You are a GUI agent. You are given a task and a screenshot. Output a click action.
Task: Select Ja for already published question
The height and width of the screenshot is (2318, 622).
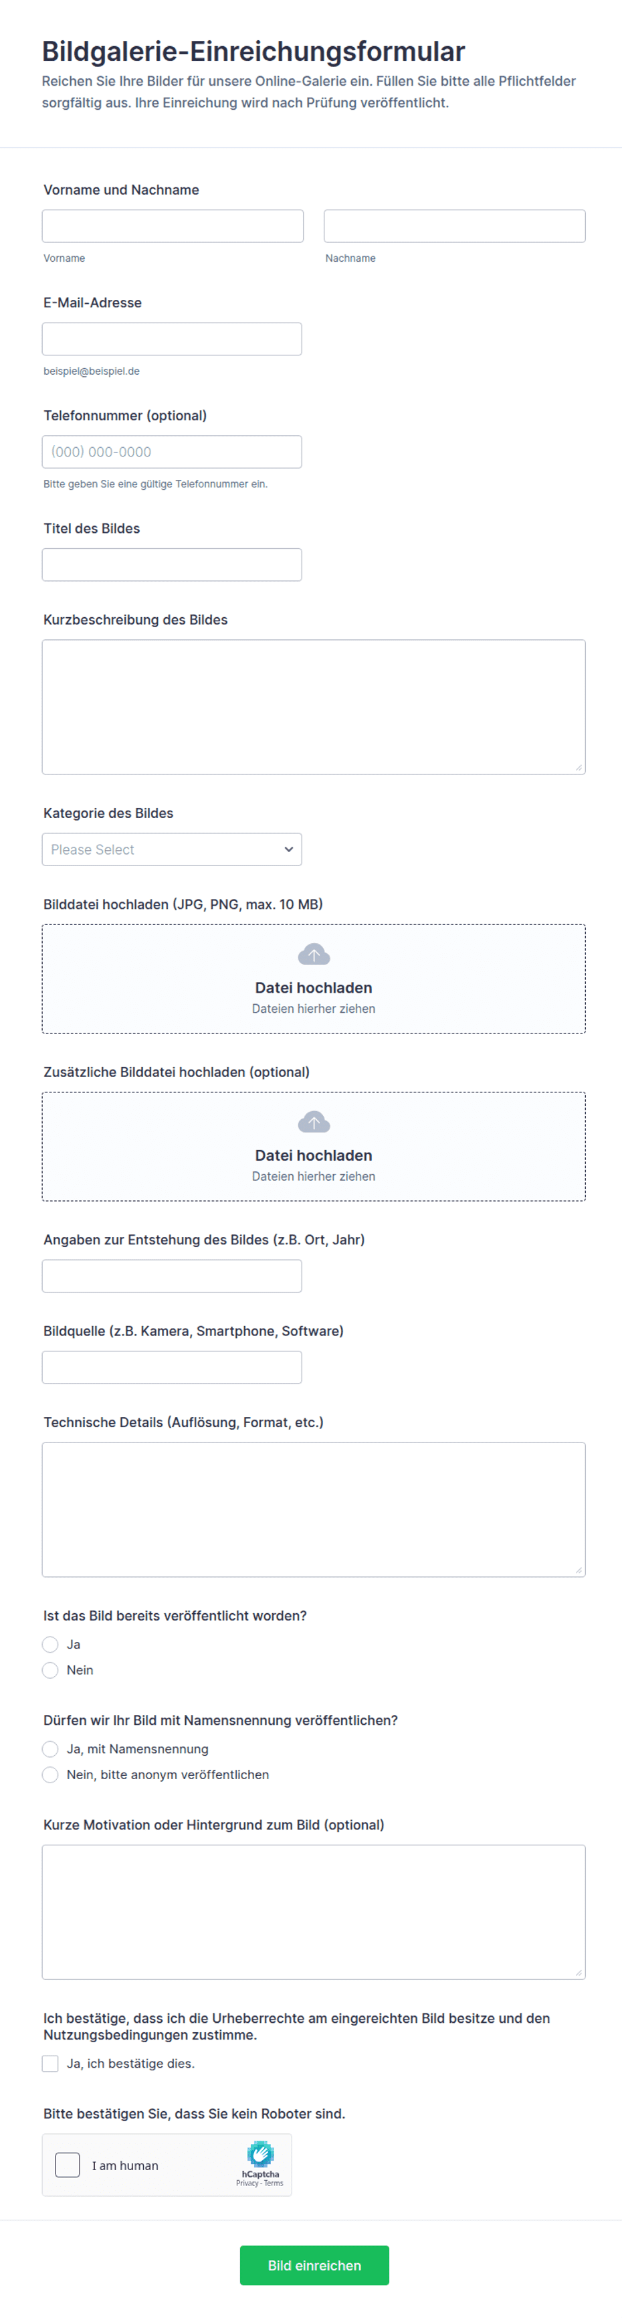(x=50, y=1644)
